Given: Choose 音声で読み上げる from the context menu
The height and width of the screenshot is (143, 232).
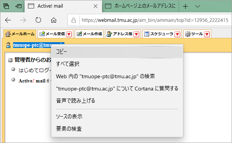Looking at the screenshot, I should tap(117, 101).
